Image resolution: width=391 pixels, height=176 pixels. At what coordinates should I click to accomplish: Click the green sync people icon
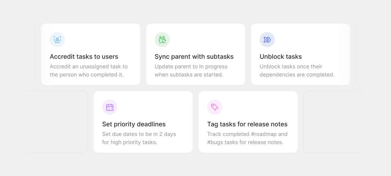click(162, 40)
